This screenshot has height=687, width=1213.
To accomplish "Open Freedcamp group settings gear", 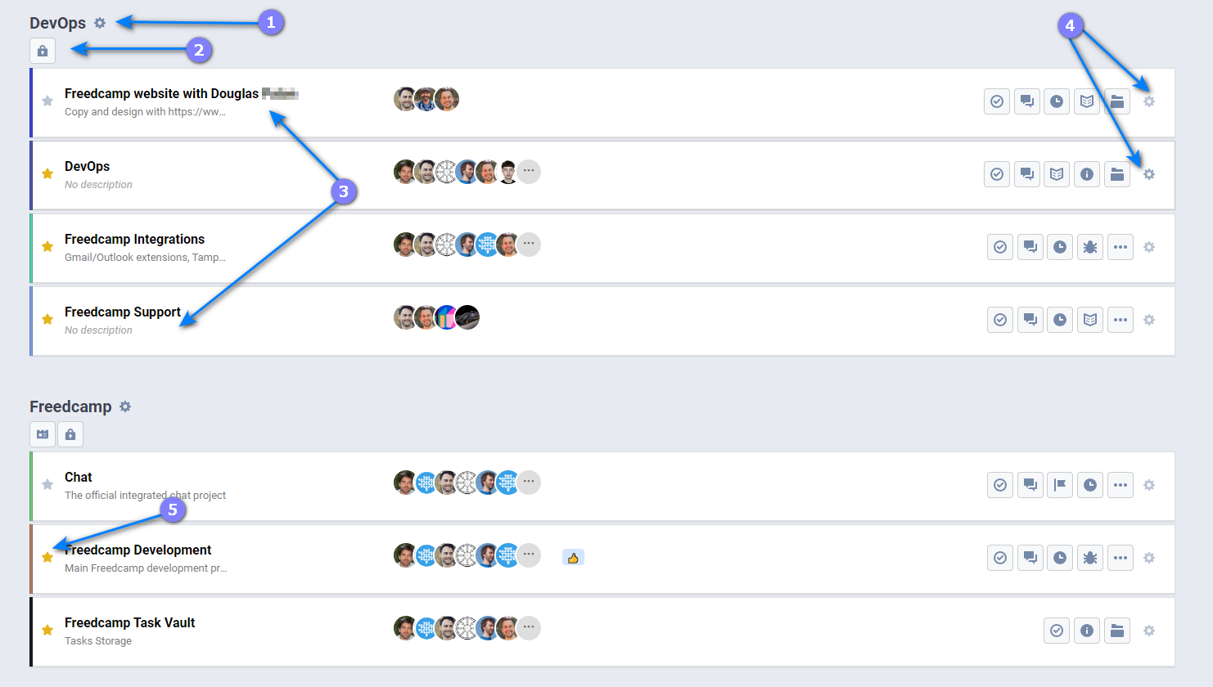I will click(125, 406).
